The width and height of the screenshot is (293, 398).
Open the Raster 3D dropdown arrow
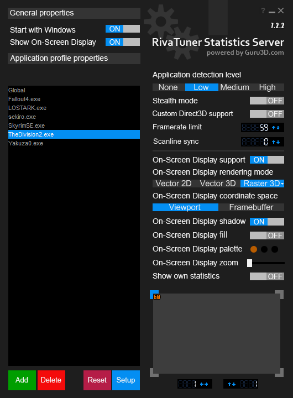[x=282, y=184]
